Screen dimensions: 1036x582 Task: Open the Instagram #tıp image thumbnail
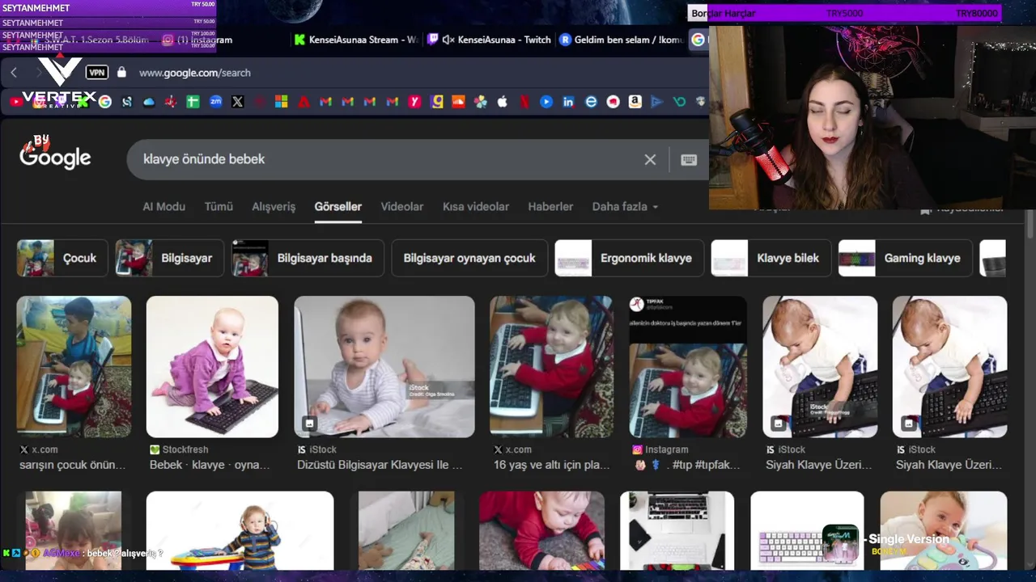coord(688,367)
